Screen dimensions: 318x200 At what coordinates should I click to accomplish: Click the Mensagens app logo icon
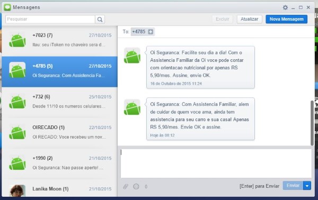tap(7, 7)
